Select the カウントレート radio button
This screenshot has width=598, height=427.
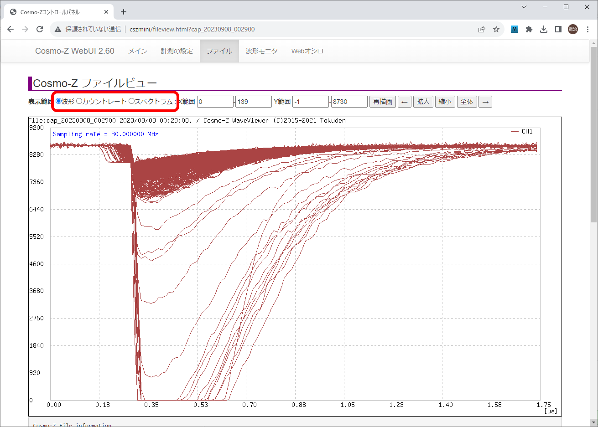coord(79,101)
